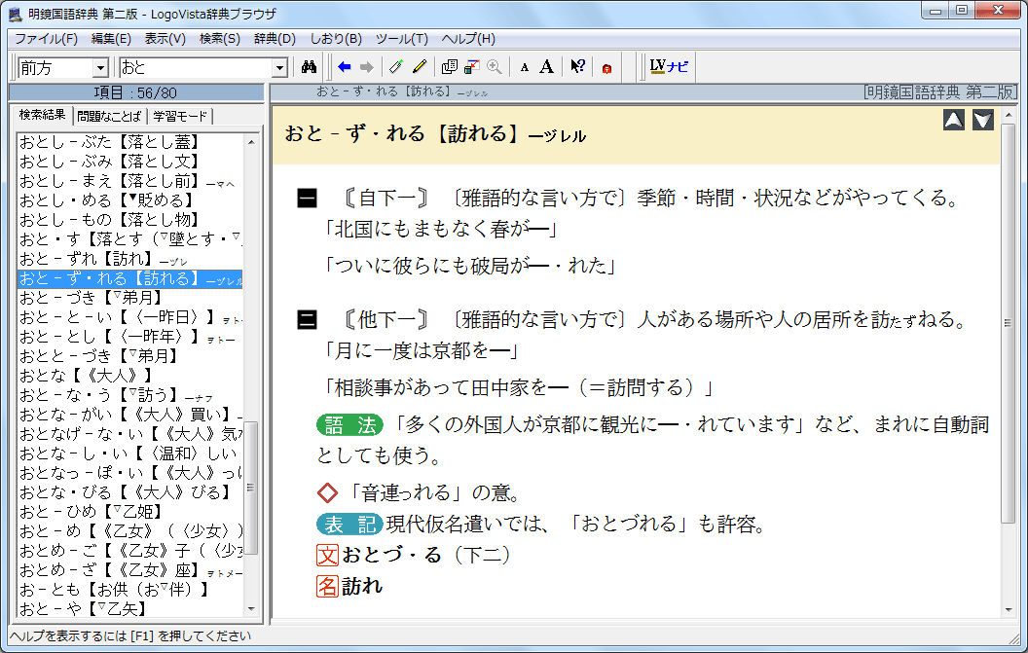The width and height of the screenshot is (1028, 653).
Task: Click the binoculars search icon
Action: [x=311, y=67]
